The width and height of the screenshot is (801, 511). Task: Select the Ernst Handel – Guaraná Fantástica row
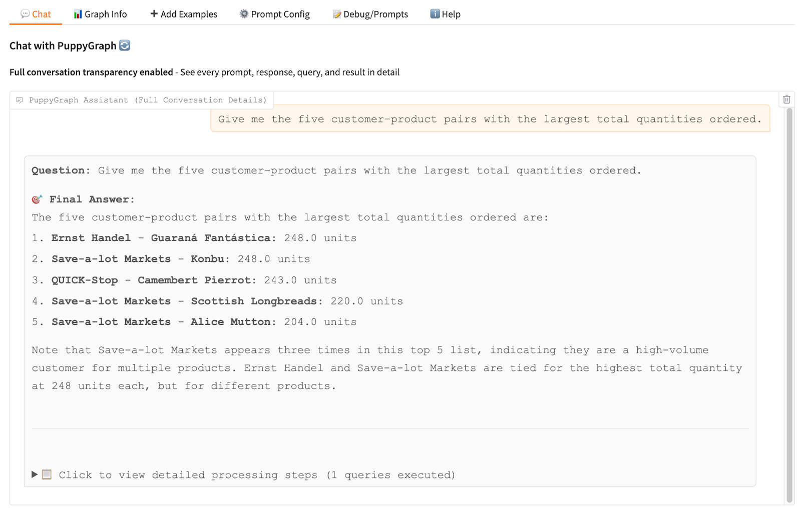[x=194, y=238]
